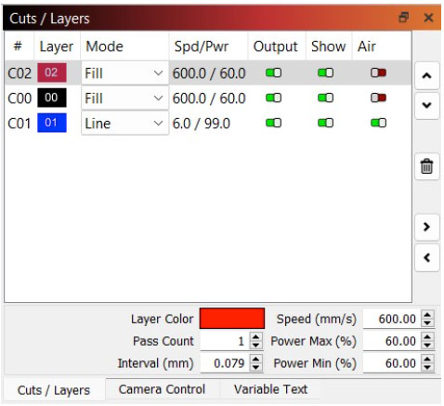Click C02's 600.0 / 60.0 value

coord(209,73)
